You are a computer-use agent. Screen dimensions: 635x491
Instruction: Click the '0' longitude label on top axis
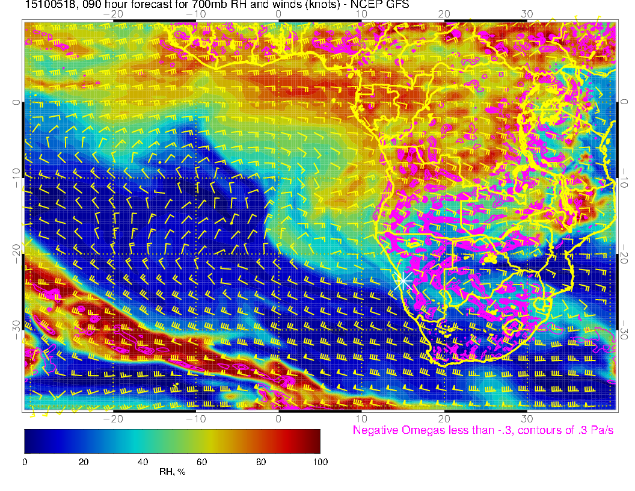point(278,14)
